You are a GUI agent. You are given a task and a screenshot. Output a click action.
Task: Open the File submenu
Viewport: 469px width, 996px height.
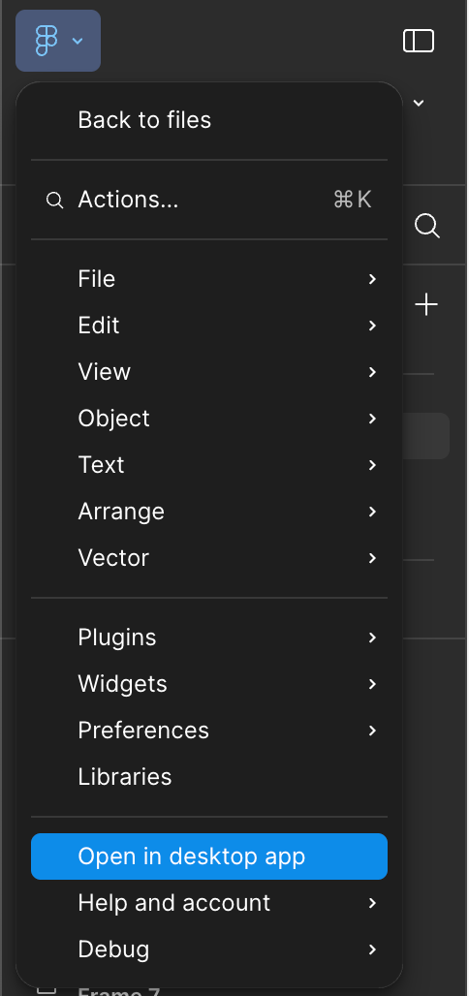coord(209,279)
